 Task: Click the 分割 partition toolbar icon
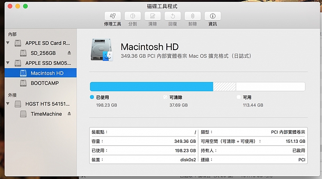[x=133, y=16]
